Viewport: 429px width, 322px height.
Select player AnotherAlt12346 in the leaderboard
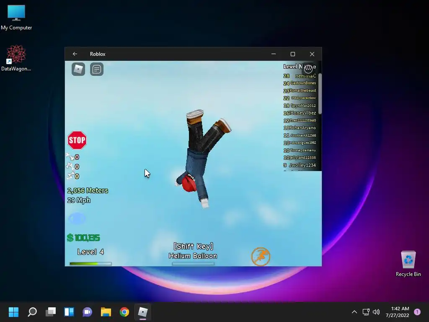click(x=303, y=135)
